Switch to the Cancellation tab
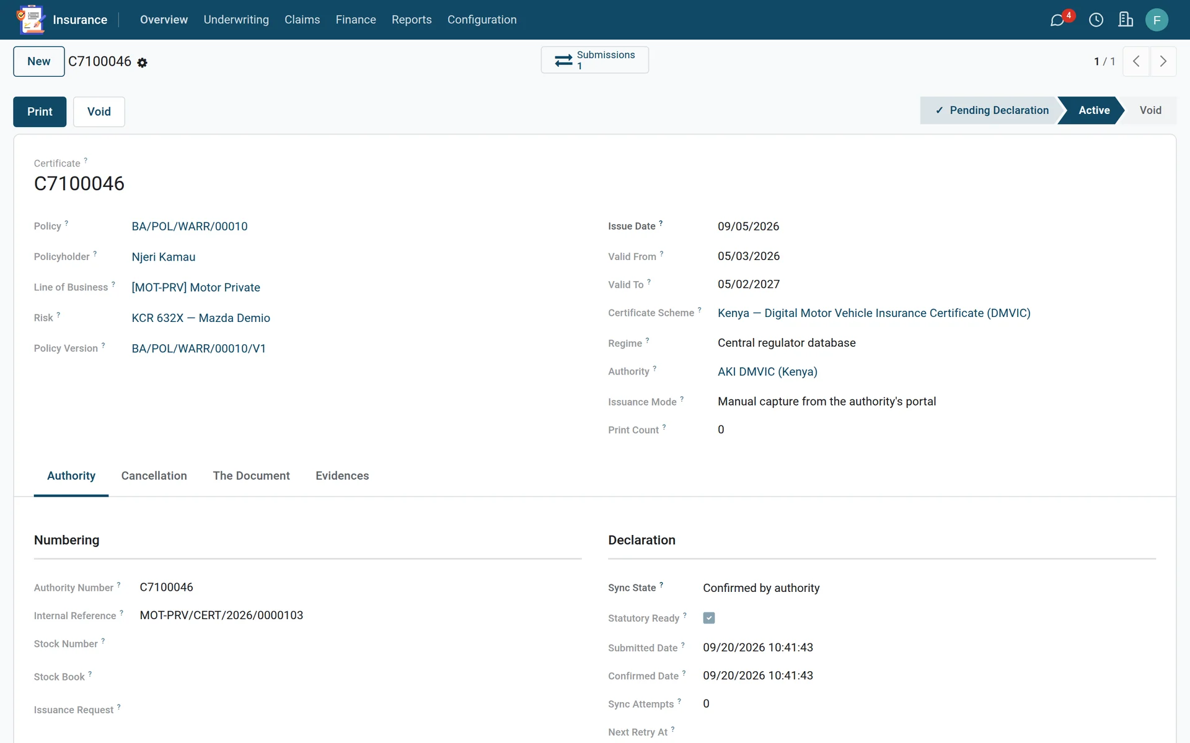1190x743 pixels. [x=154, y=476]
